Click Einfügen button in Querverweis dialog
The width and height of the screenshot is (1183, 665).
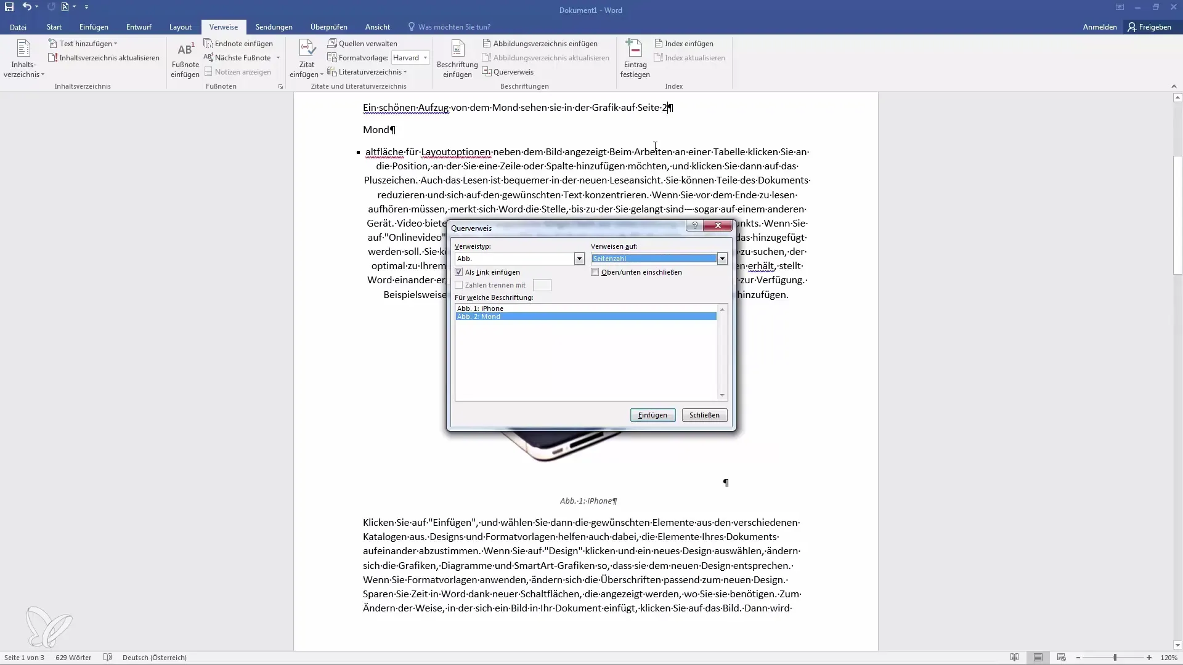point(652,415)
